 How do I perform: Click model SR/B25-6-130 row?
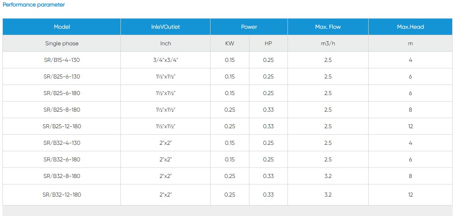(x=62, y=76)
